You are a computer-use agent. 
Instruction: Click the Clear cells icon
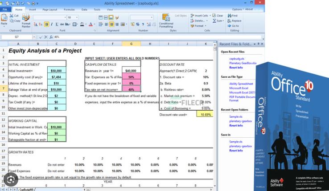pyautogui.click(x=214, y=16)
